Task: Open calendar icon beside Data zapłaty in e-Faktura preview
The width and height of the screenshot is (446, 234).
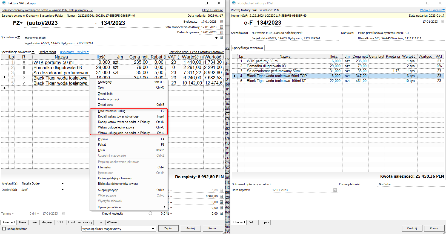Action: point(335,190)
